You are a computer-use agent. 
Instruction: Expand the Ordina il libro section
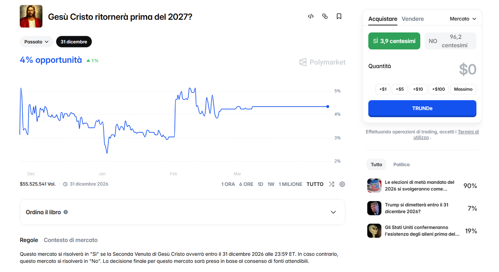coord(333,212)
